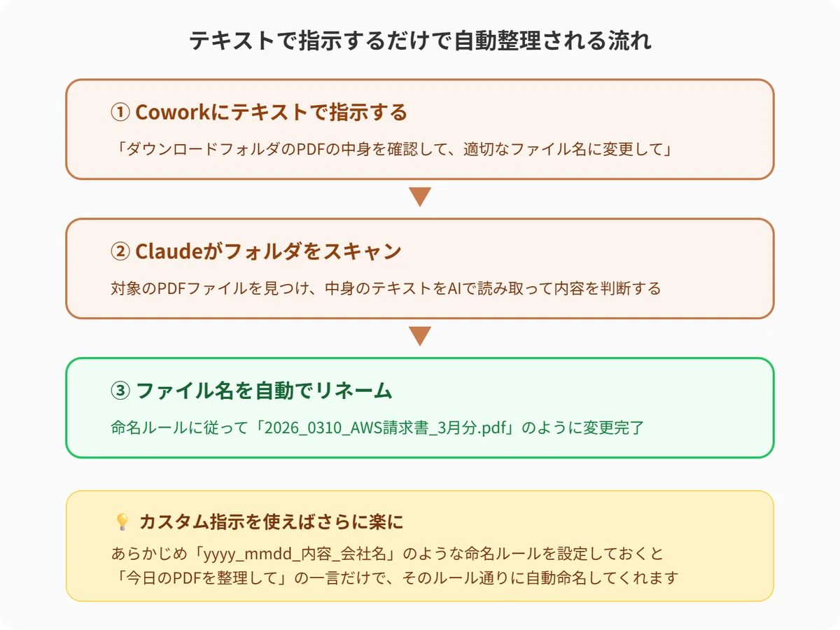Click the circled number ① marker
Image resolution: width=840 pixels, height=630 pixels.
(120, 112)
